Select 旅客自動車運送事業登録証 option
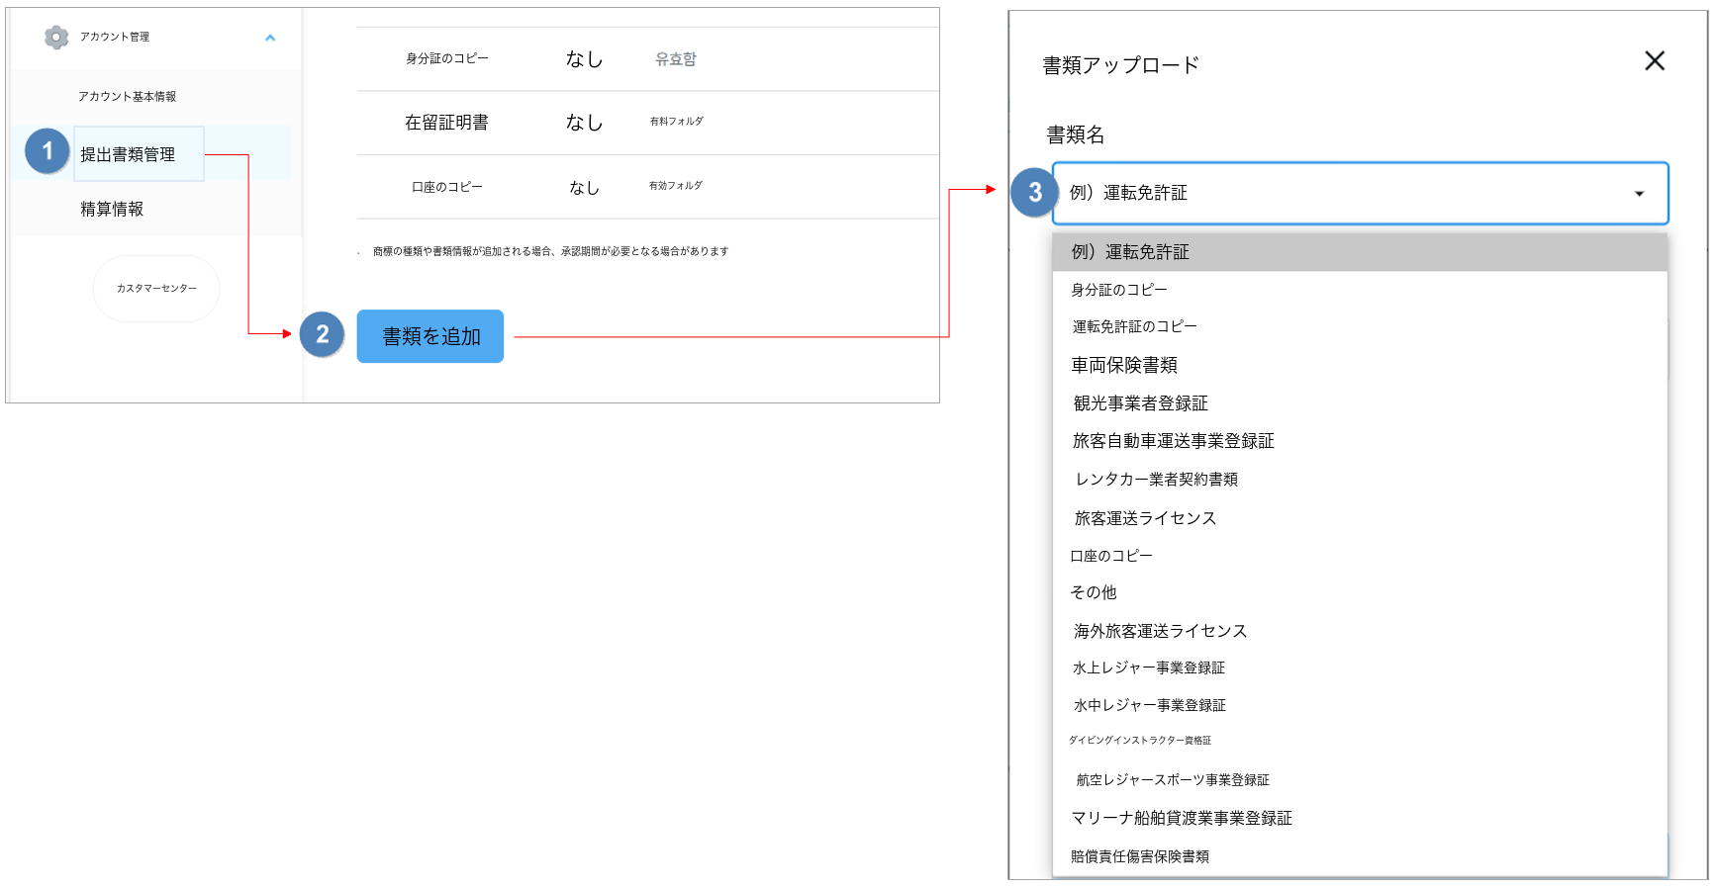 pos(1361,441)
